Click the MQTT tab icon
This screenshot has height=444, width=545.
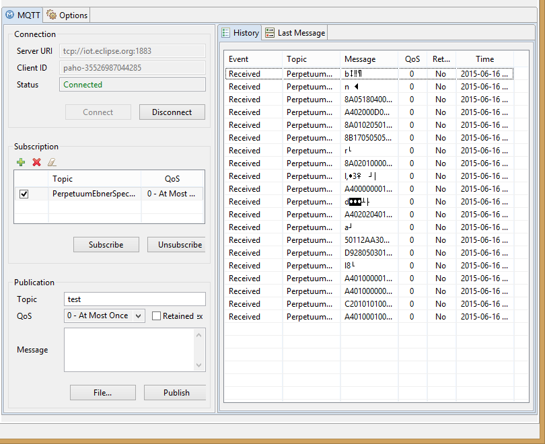[10, 15]
